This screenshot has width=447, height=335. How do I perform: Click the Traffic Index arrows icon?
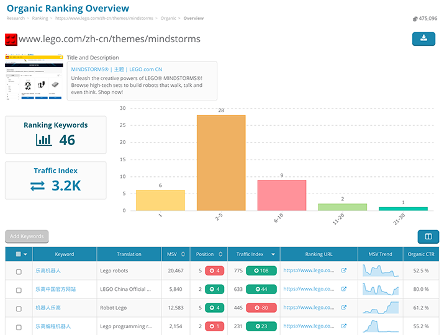click(38, 185)
